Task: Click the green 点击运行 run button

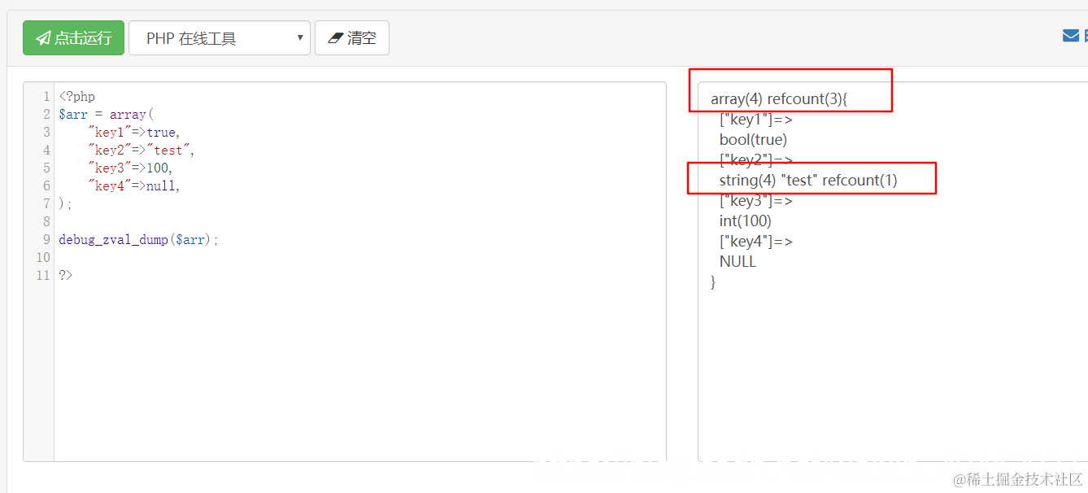Action: pyautogui.click(x=73, y=38)
